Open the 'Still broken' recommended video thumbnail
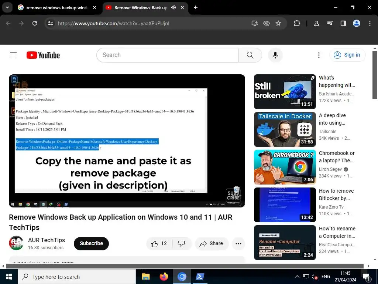The height and width of the screenshot is (284, 378). [x=285, y=92]
